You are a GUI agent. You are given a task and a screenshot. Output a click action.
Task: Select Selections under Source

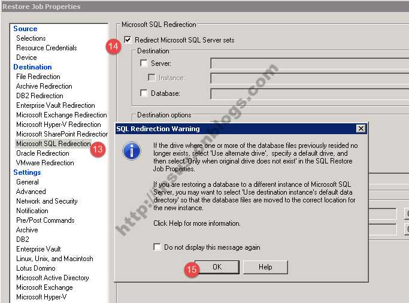pyautogui.click(x=31, y=38)
